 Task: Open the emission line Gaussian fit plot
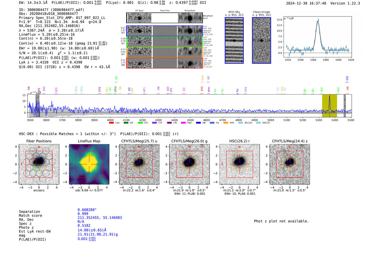[317, 37]
